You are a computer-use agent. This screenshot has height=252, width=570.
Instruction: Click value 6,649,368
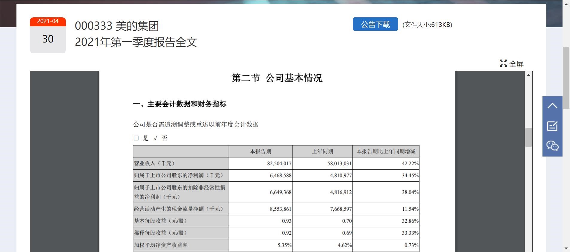coord(280,192)
